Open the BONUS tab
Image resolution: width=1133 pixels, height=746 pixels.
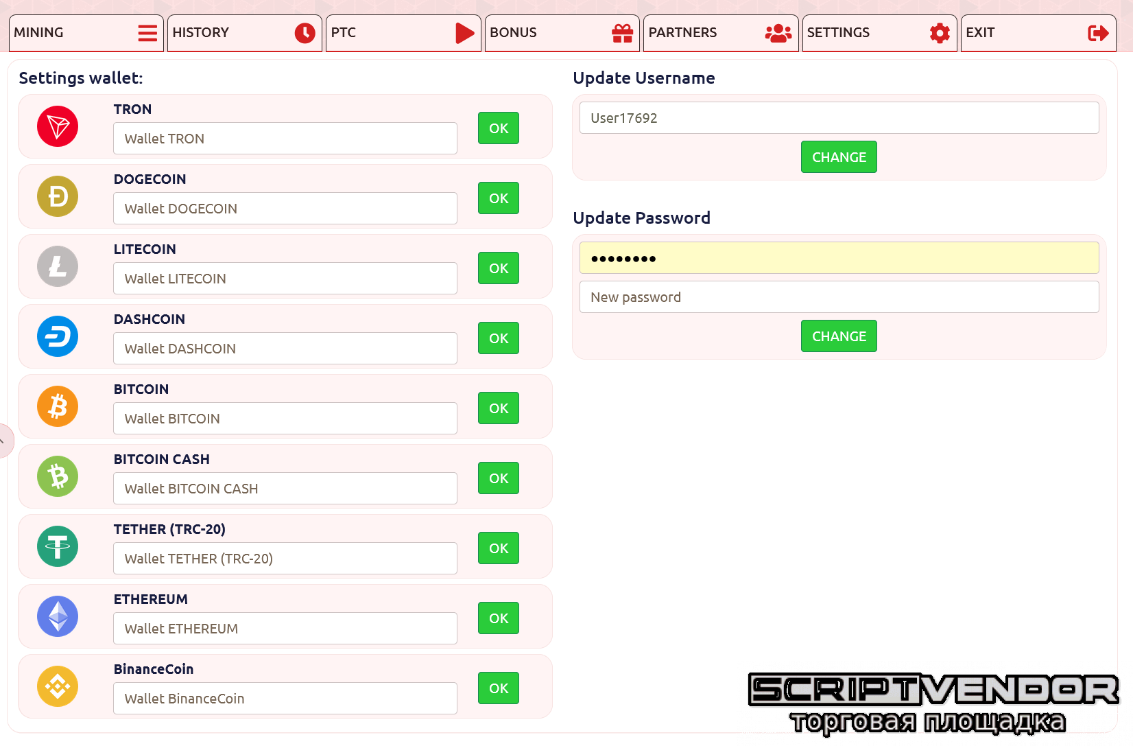[x=562, y=33]
